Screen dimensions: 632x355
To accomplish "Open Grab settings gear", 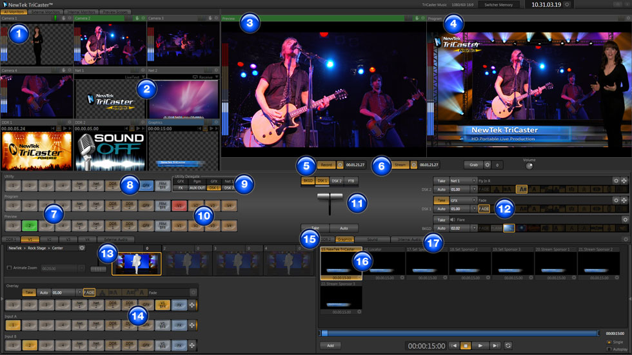I will pyautogui.click(x=488, y=165).
